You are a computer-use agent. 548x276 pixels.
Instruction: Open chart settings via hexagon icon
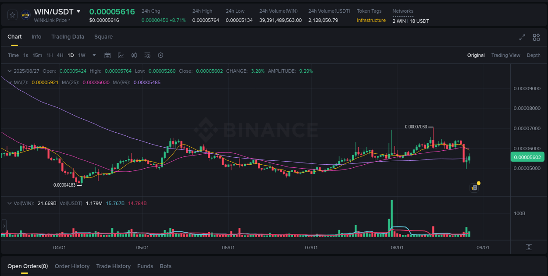click(x=160, y=55)
